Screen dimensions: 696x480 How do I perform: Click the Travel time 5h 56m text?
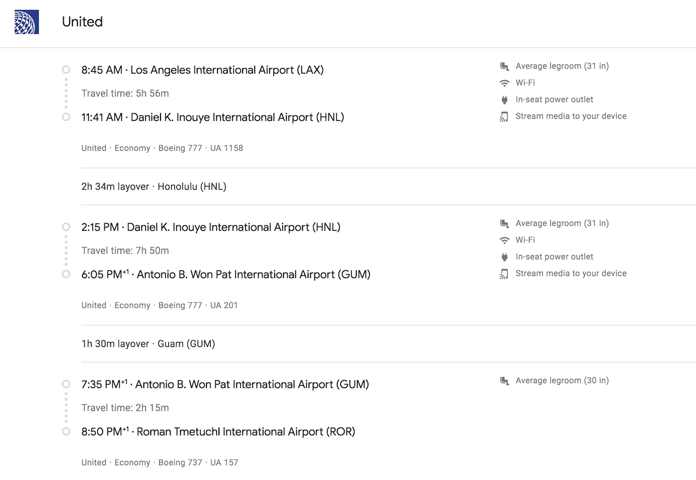pos(125,93)
